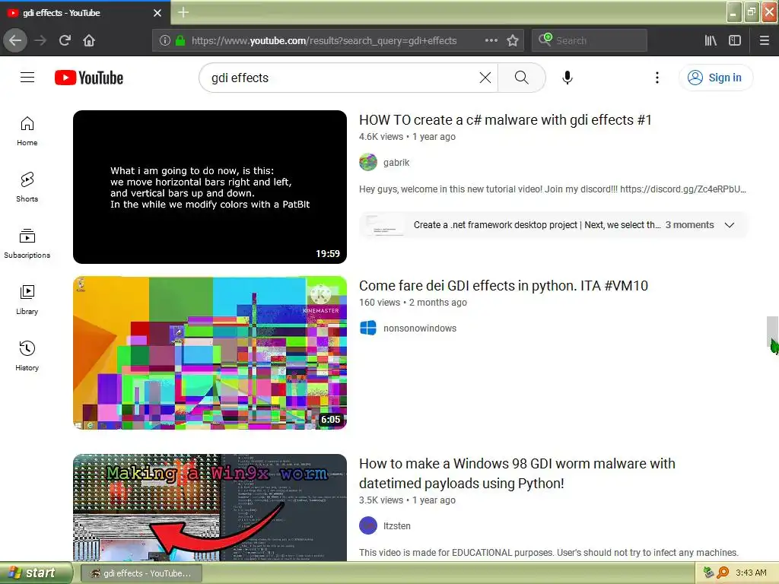Click nonsonowindows channel avatar
779x584 pixels.
coord(368,328)
